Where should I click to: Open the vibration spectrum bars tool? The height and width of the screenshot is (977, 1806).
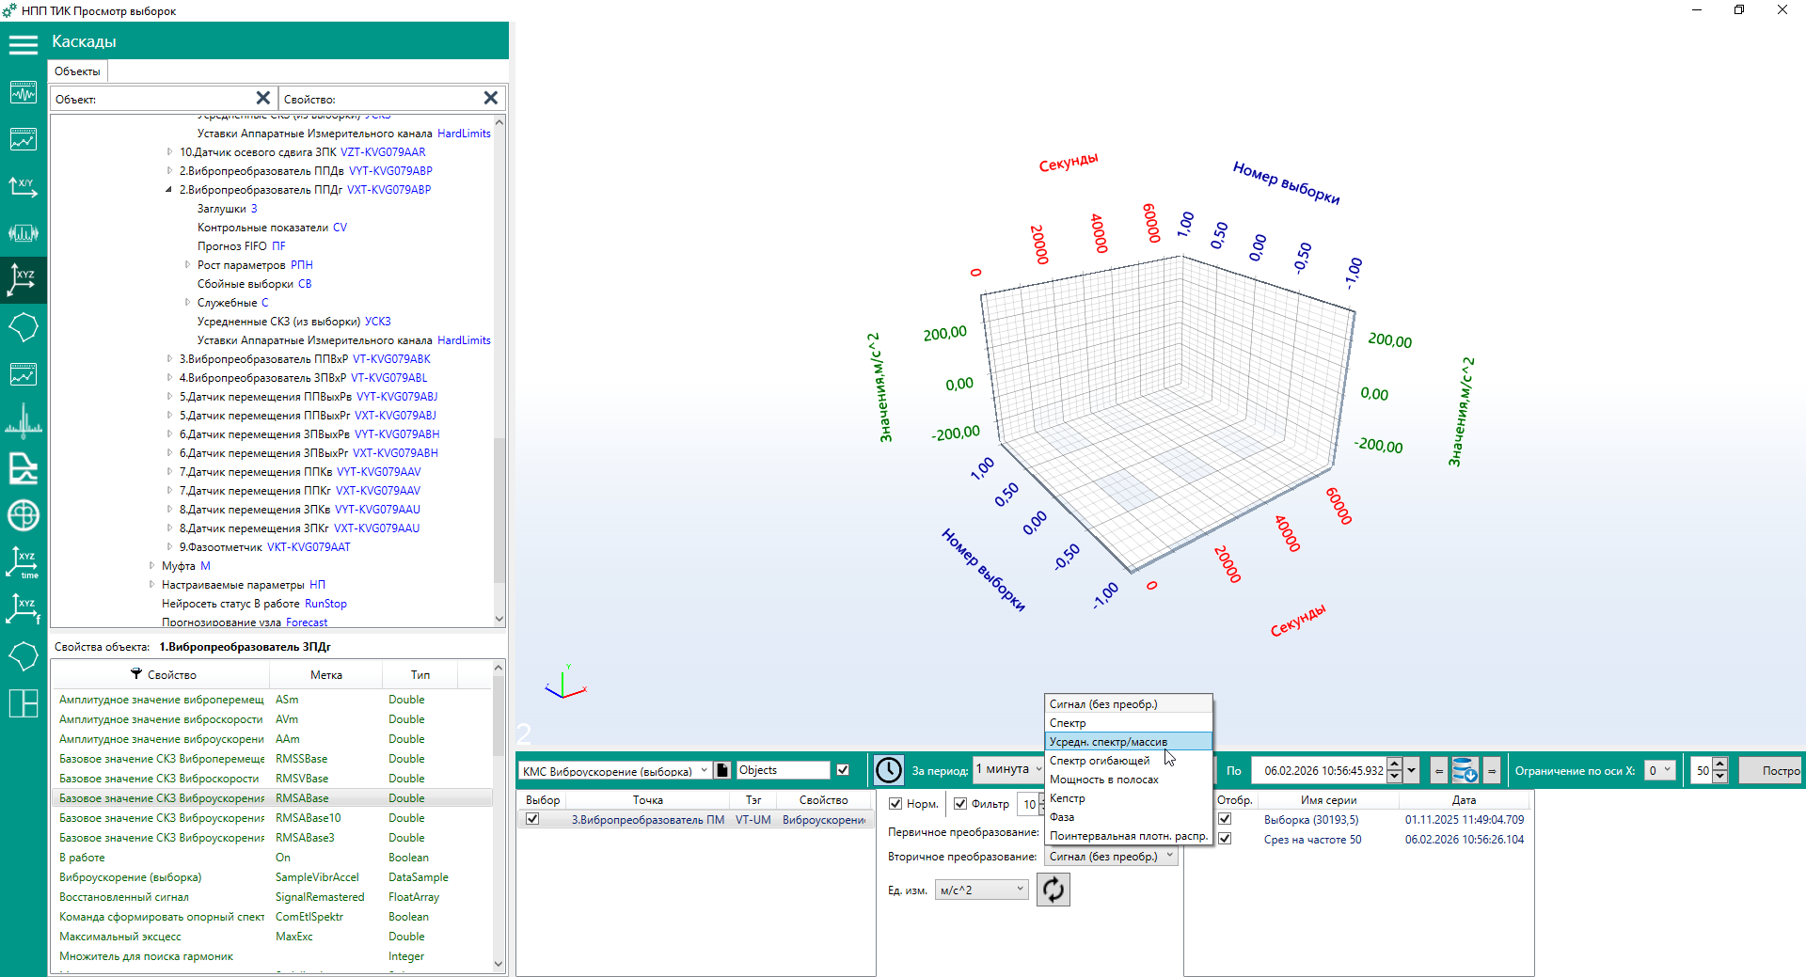tap(24, 233)
